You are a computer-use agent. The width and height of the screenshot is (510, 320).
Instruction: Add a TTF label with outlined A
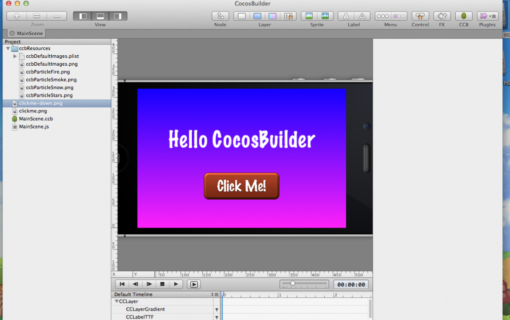point(362,16)
